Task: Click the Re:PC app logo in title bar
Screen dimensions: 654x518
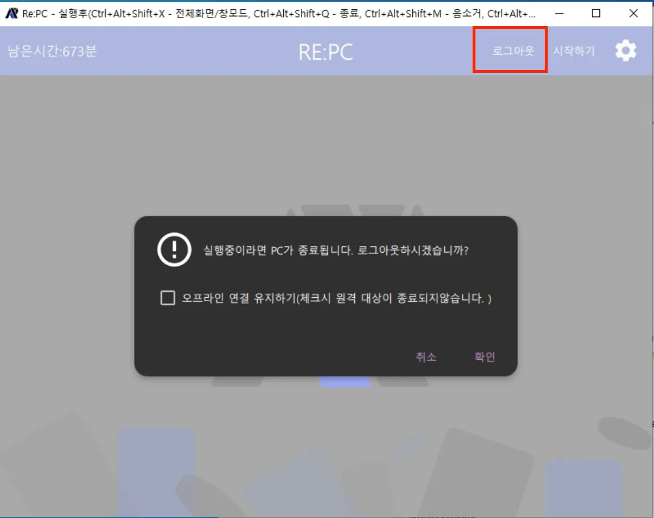Action: [x=11, y=13]
